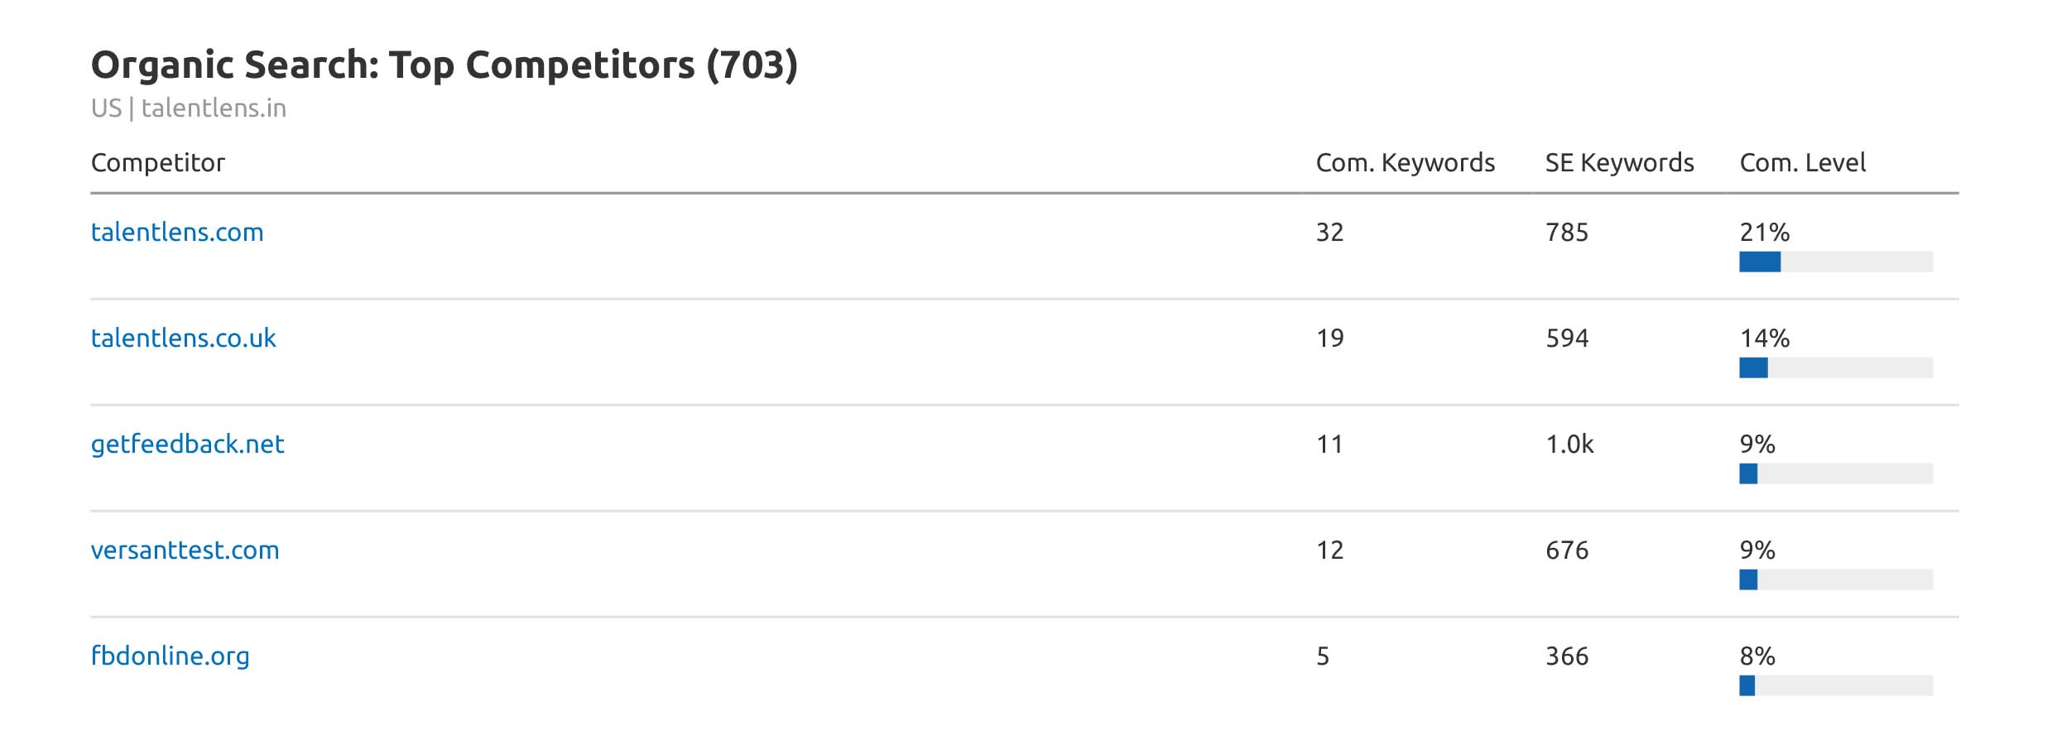Click the 14% competition level bar
This screenshot has height=750, width=2052.
point(1835,368)
